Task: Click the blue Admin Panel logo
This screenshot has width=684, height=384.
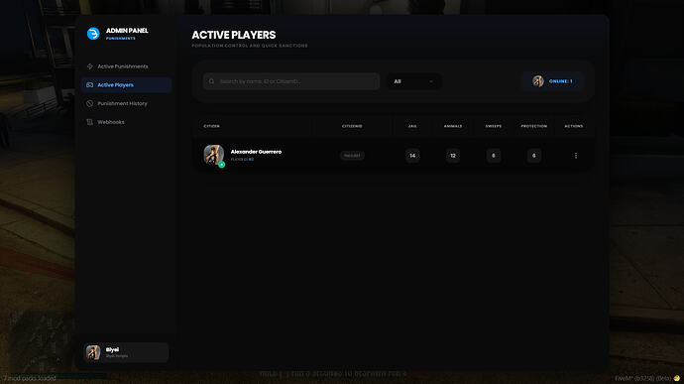Action: (x=93, y=33)
